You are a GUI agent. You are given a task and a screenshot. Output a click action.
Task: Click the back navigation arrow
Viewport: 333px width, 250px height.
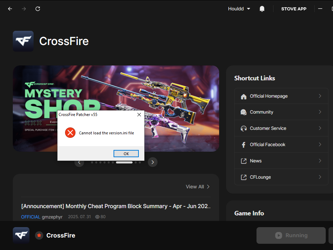pyautogui.click(x=10, y=9)
